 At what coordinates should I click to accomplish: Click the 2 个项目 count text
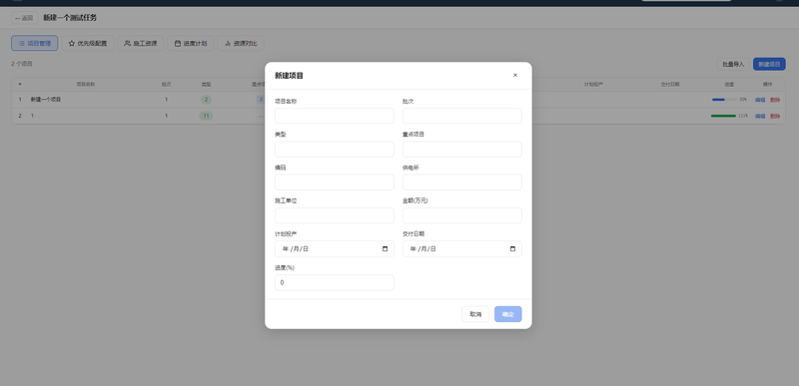pos(22,64)
